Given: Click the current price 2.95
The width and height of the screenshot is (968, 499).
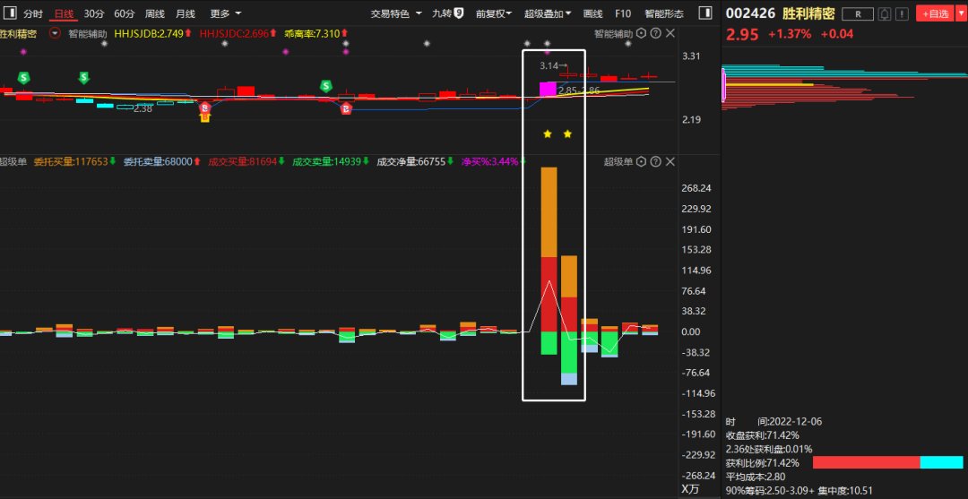Looking at the screenshot, I should click(742, 34).
